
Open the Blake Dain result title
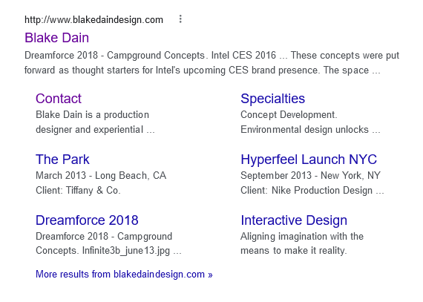(56, 38)
